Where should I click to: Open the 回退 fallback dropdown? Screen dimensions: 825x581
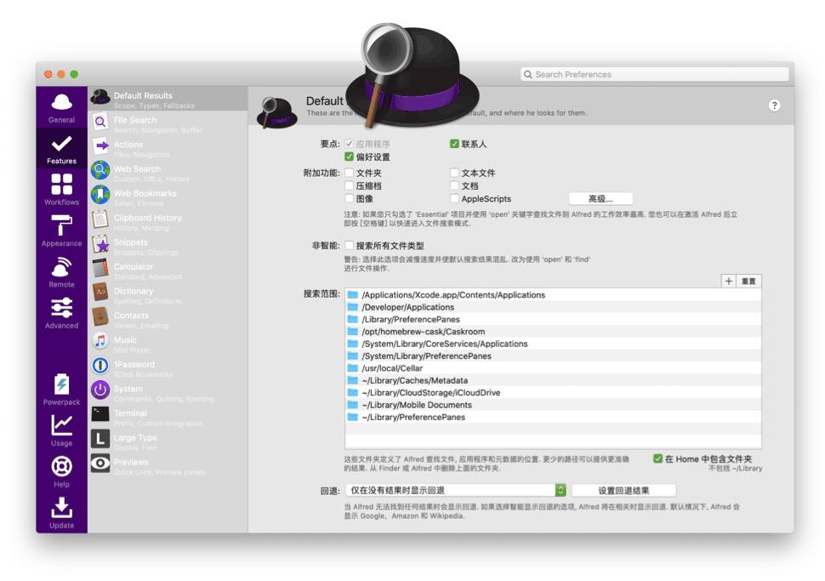coord(456,490)
